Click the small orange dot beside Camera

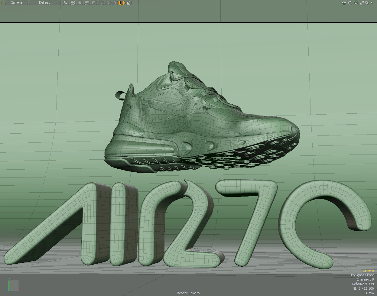click(x=2, y=3)
